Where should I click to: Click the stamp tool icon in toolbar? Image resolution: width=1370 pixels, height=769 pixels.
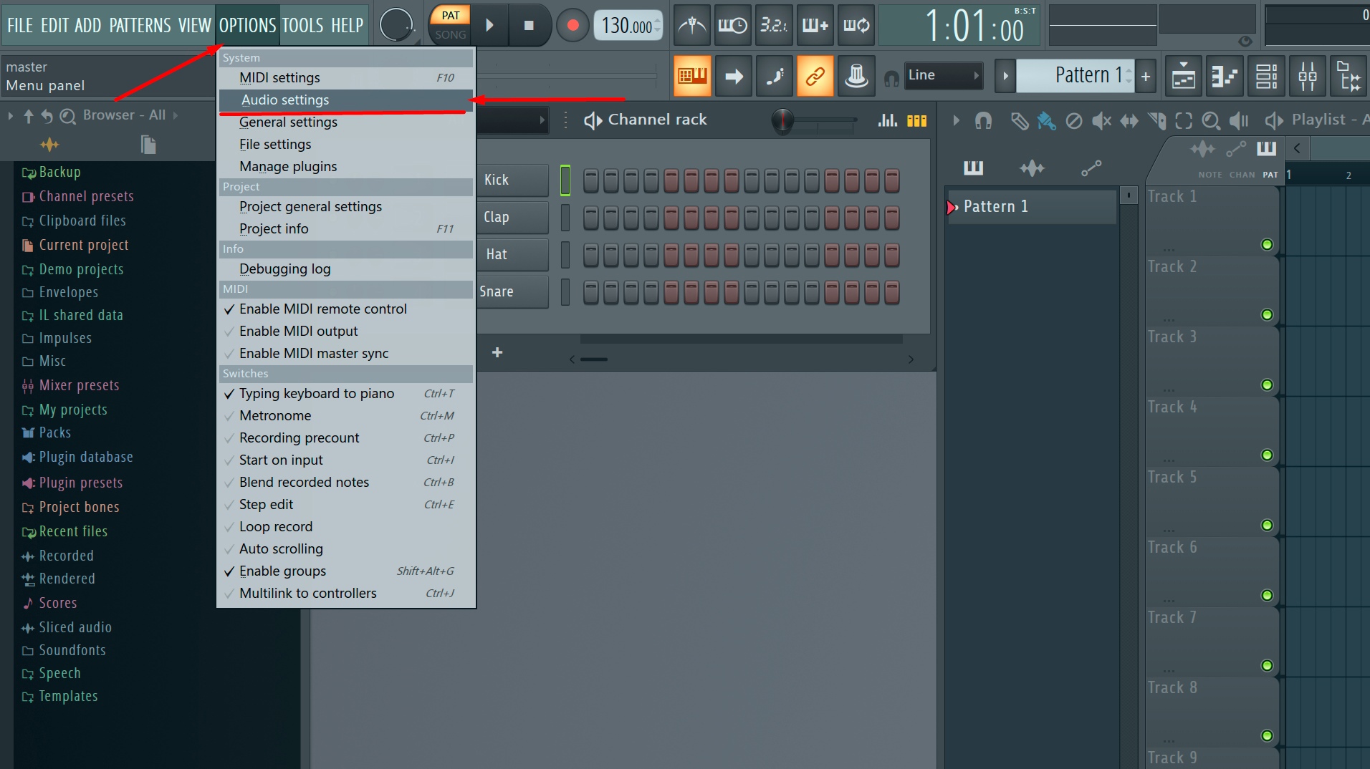point(856,76)
